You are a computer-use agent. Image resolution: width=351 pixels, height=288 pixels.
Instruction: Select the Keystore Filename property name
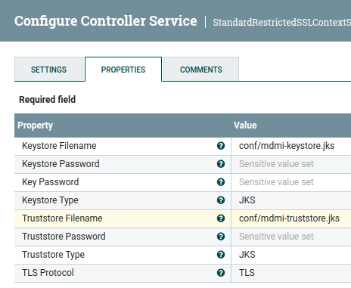tap(59, 146)
